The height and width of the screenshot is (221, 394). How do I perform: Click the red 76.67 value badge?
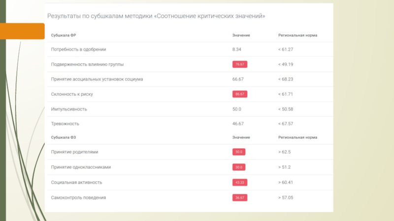tap(240, 64)
